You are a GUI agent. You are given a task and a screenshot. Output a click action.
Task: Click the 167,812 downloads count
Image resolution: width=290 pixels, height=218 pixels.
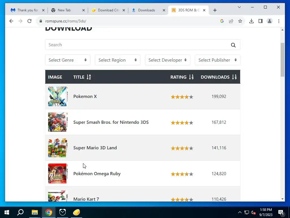click(x=219, y=122)
